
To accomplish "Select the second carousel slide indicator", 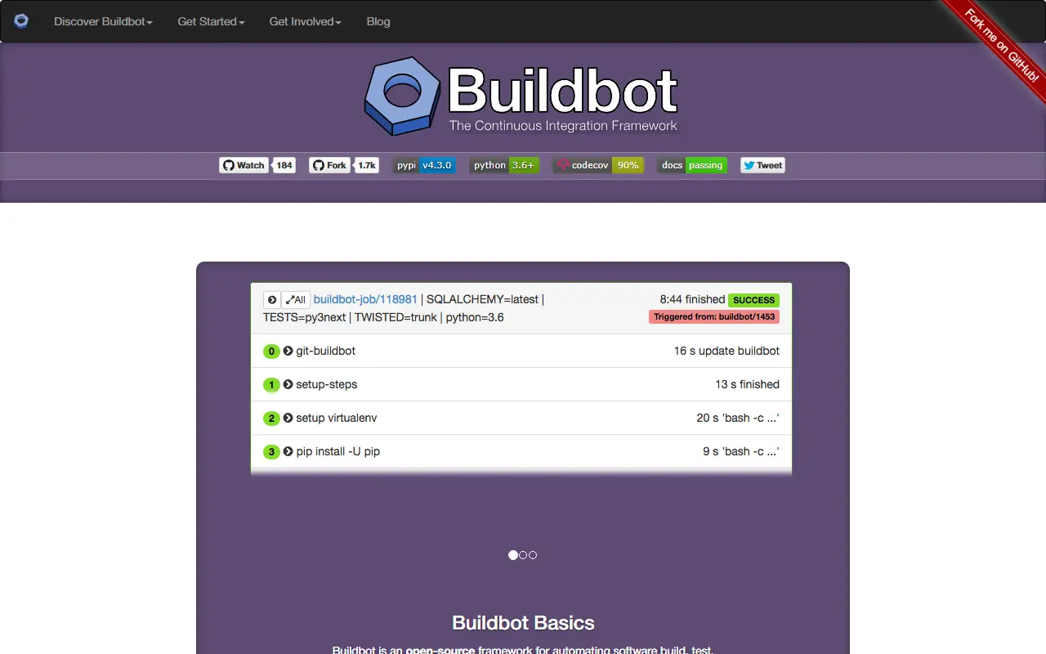I will tap(523, 555).
